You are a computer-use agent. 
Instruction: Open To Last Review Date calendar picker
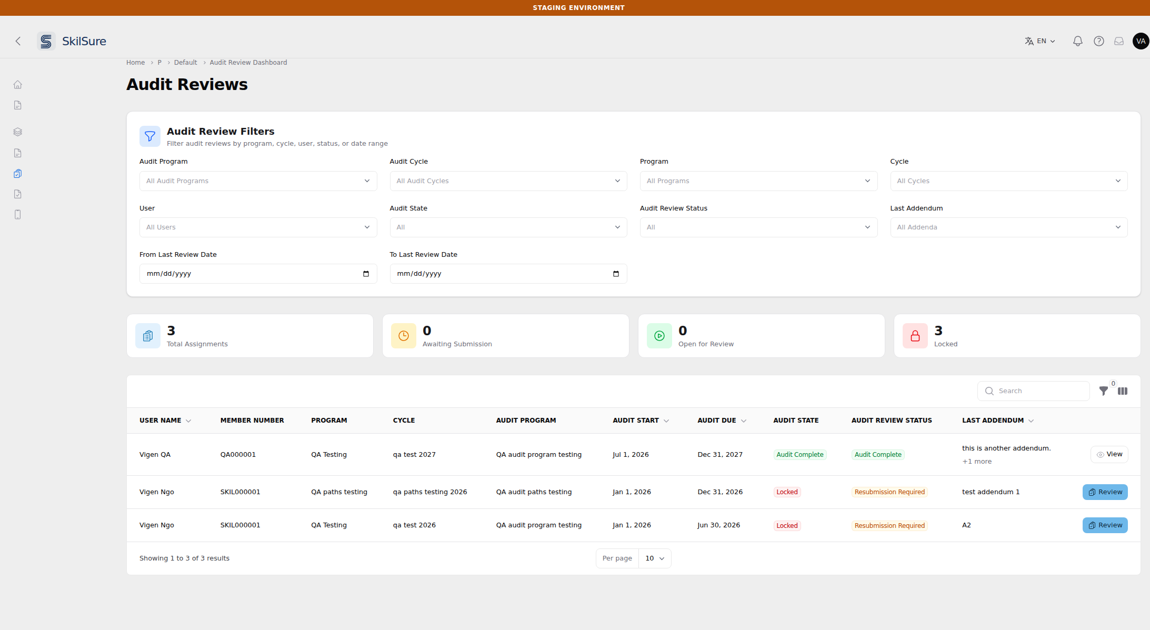tap(616, 274)
